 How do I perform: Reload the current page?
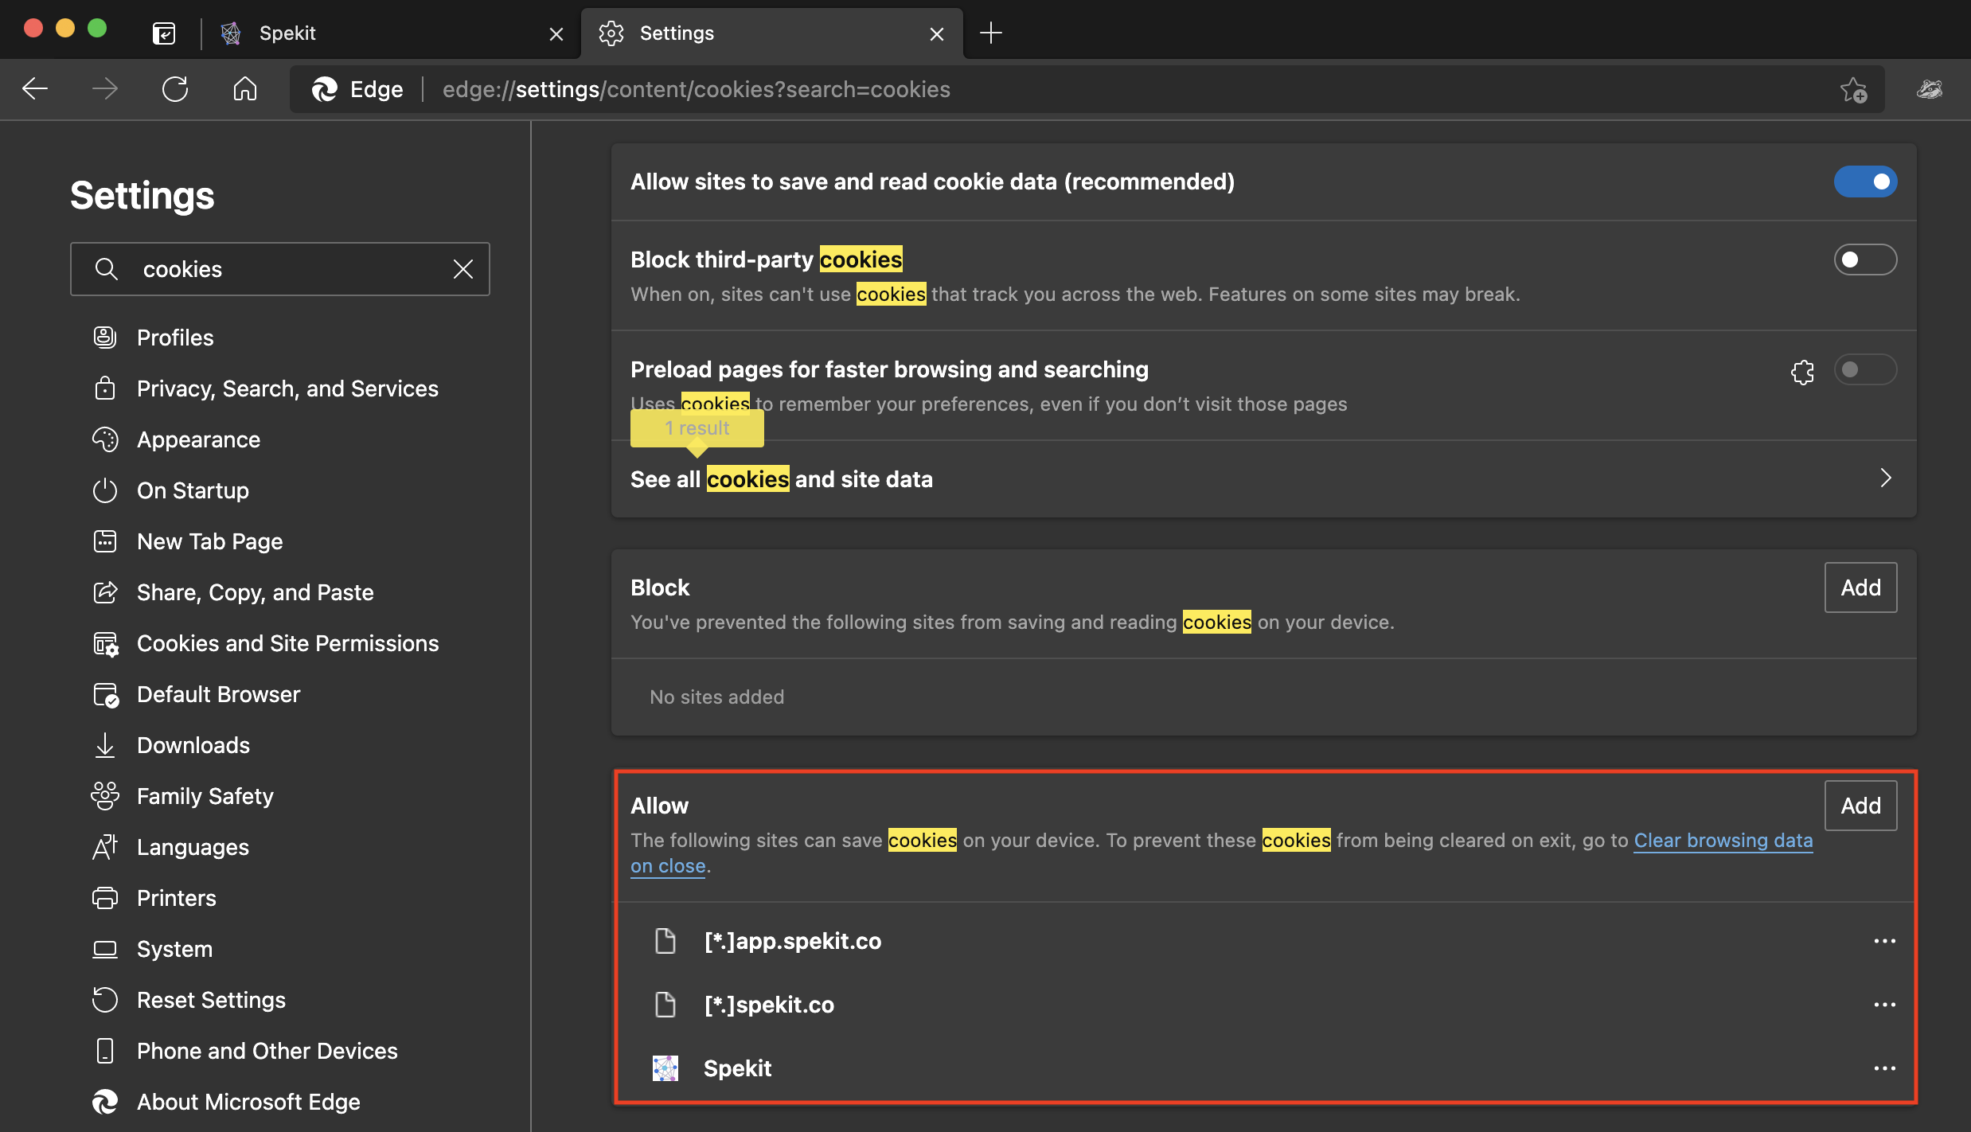coord(175,89)
